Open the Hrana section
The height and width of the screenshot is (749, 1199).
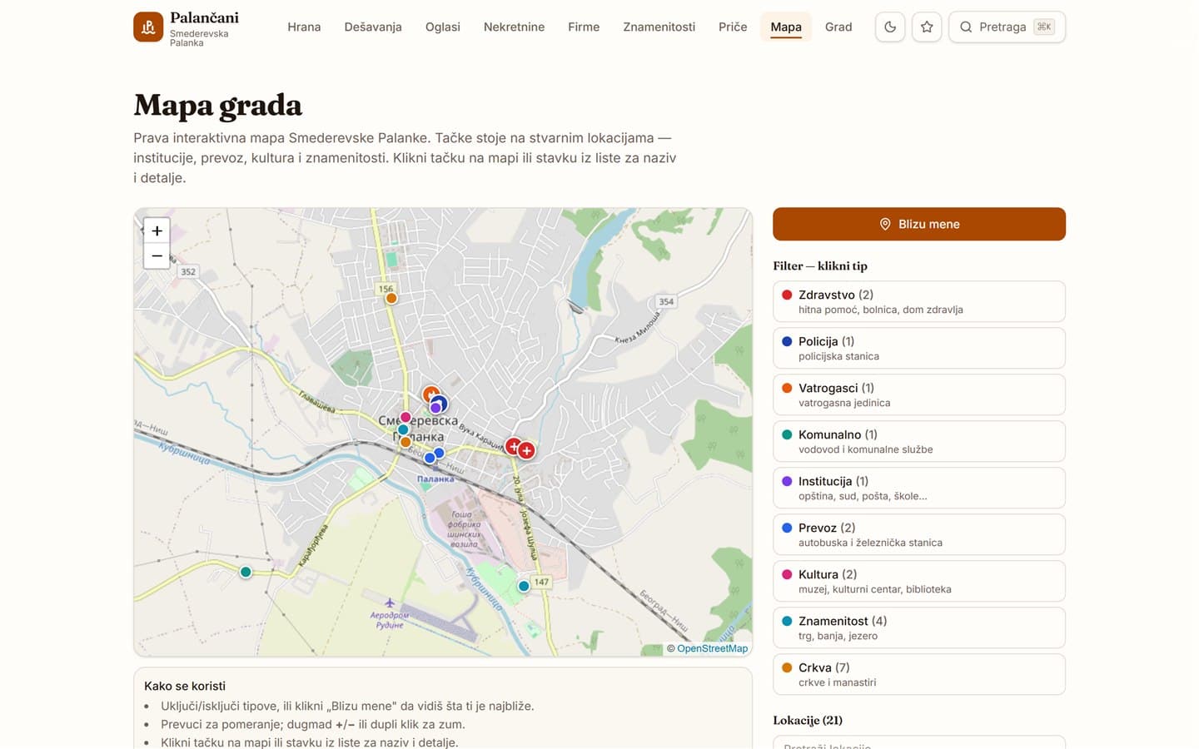(304, 27)
